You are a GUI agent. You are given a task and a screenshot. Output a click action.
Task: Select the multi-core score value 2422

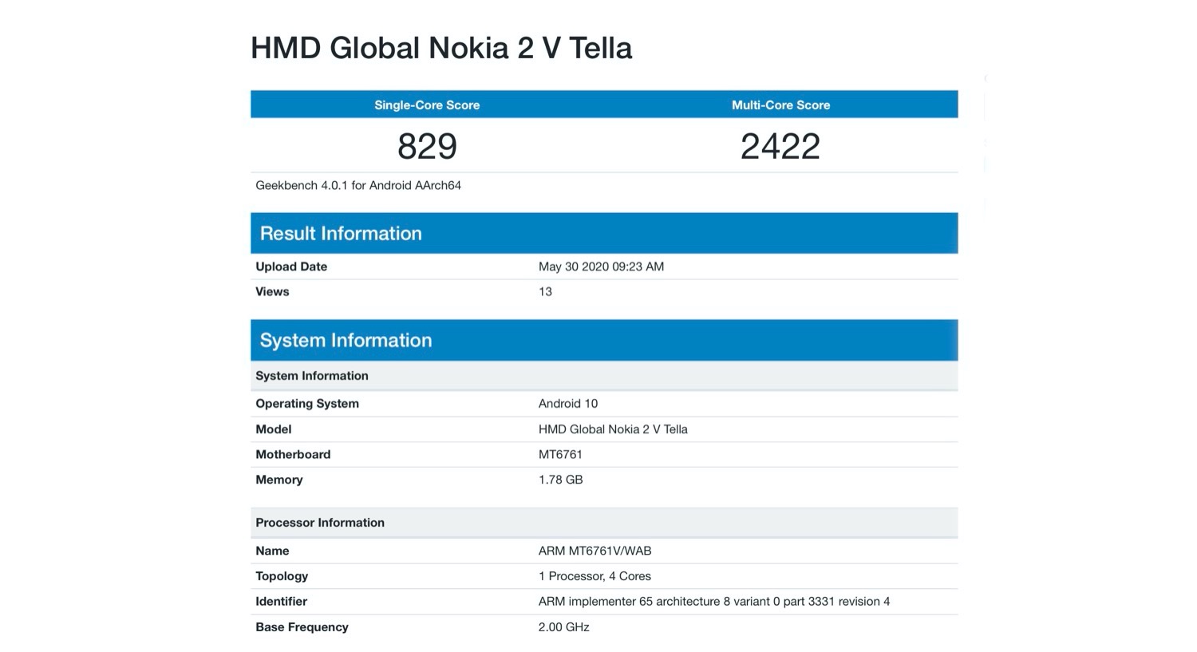click(780, 146)
